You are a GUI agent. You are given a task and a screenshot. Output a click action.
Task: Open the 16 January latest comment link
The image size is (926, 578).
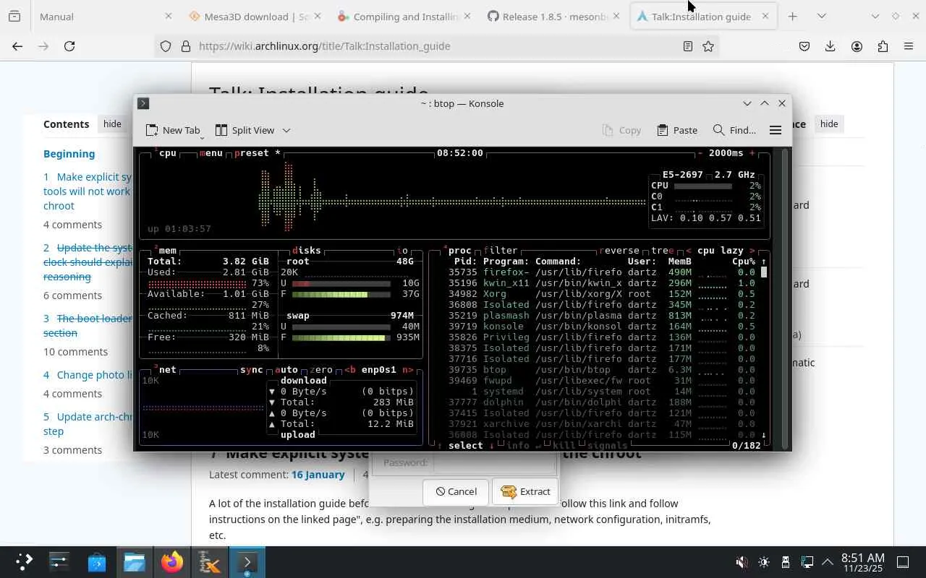(x=318, y=475)
